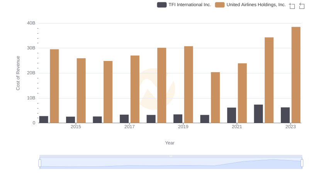Click the zoom area select icon
Screen dimensions: 309x178
click(292, 6)
